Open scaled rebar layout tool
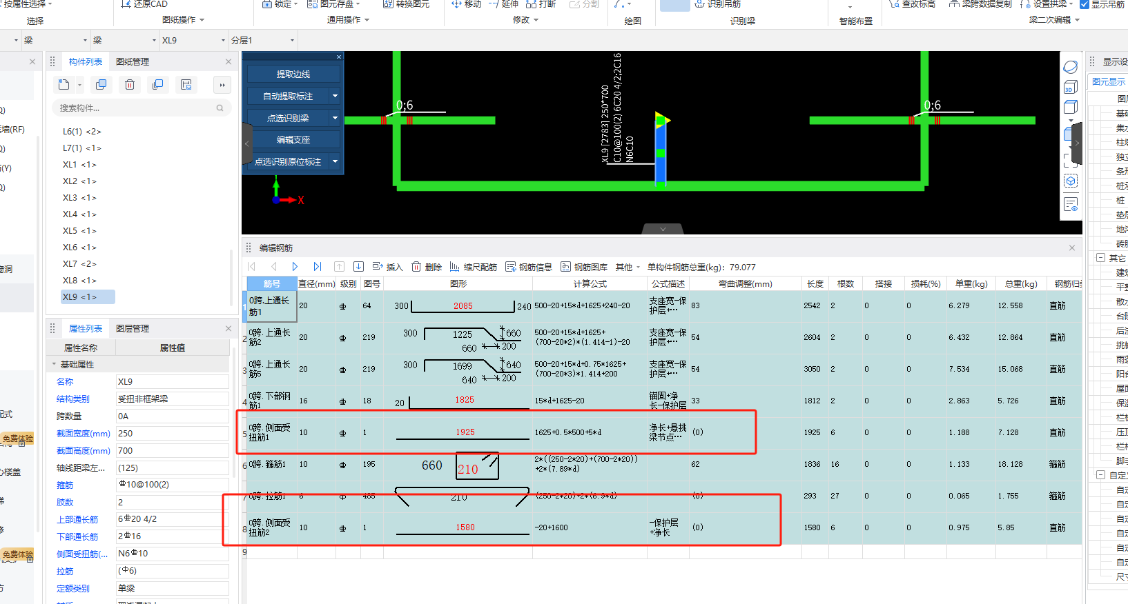This screenshot has width=1128, height=604. pos(474,267)
